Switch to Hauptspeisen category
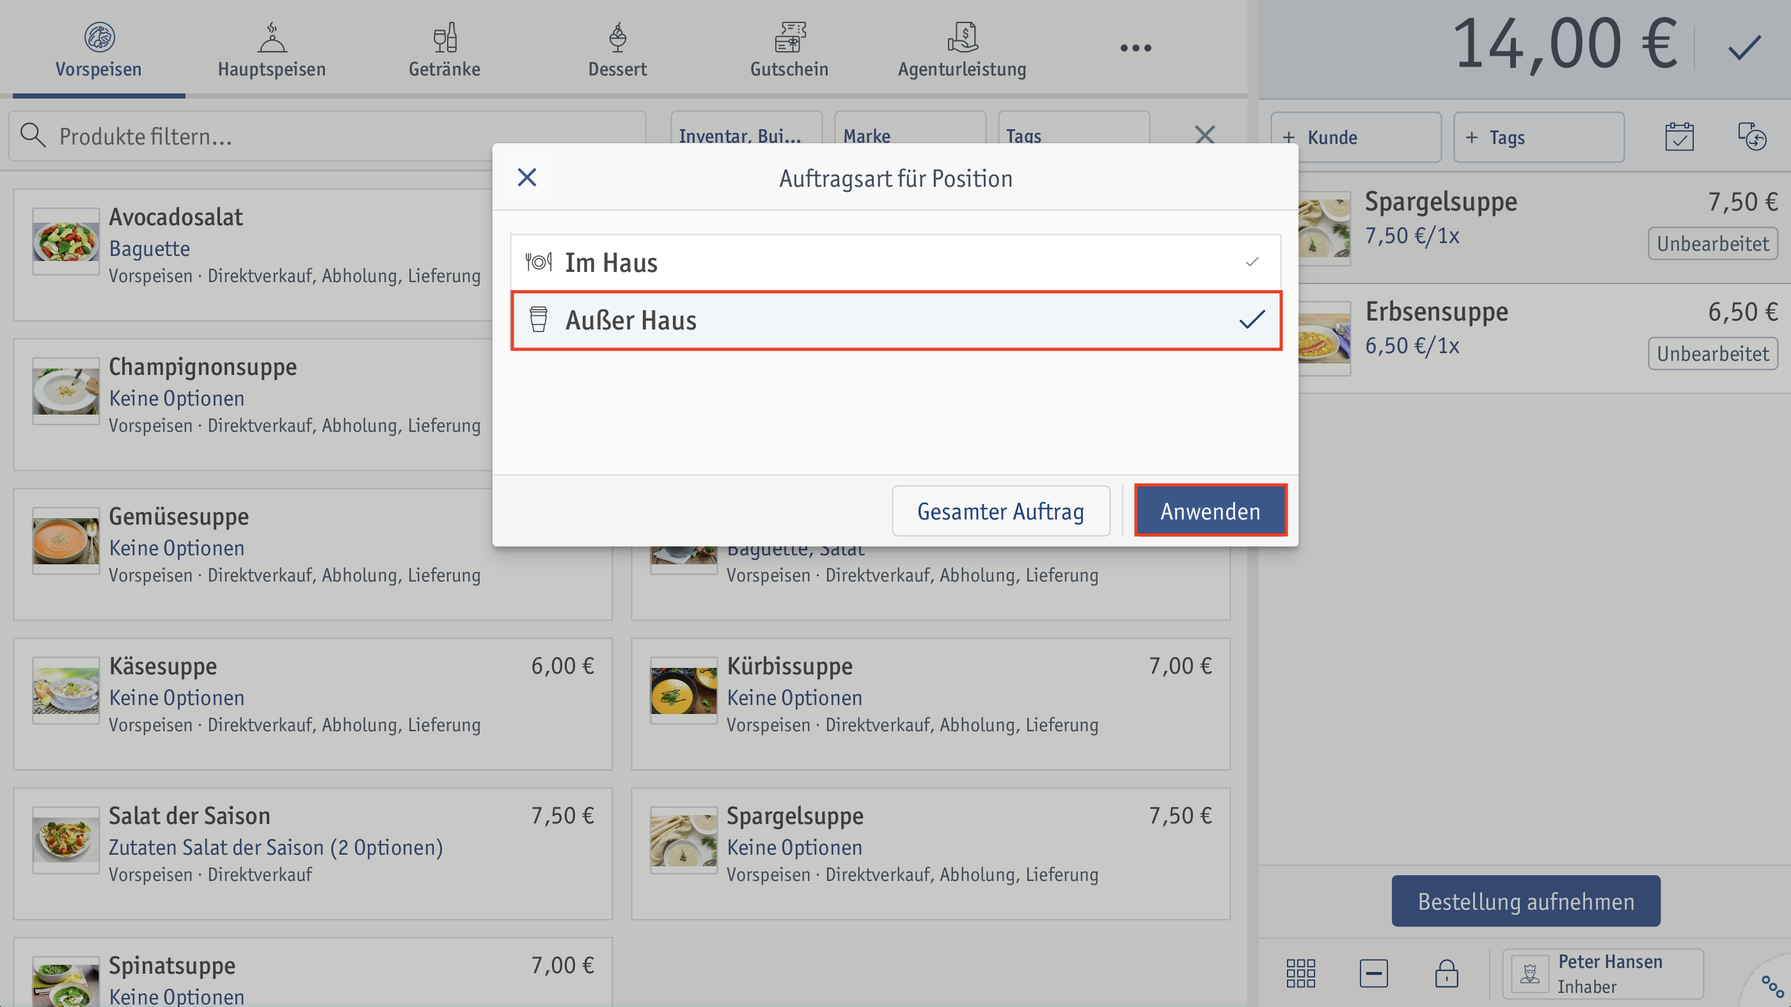 [271, 49]
